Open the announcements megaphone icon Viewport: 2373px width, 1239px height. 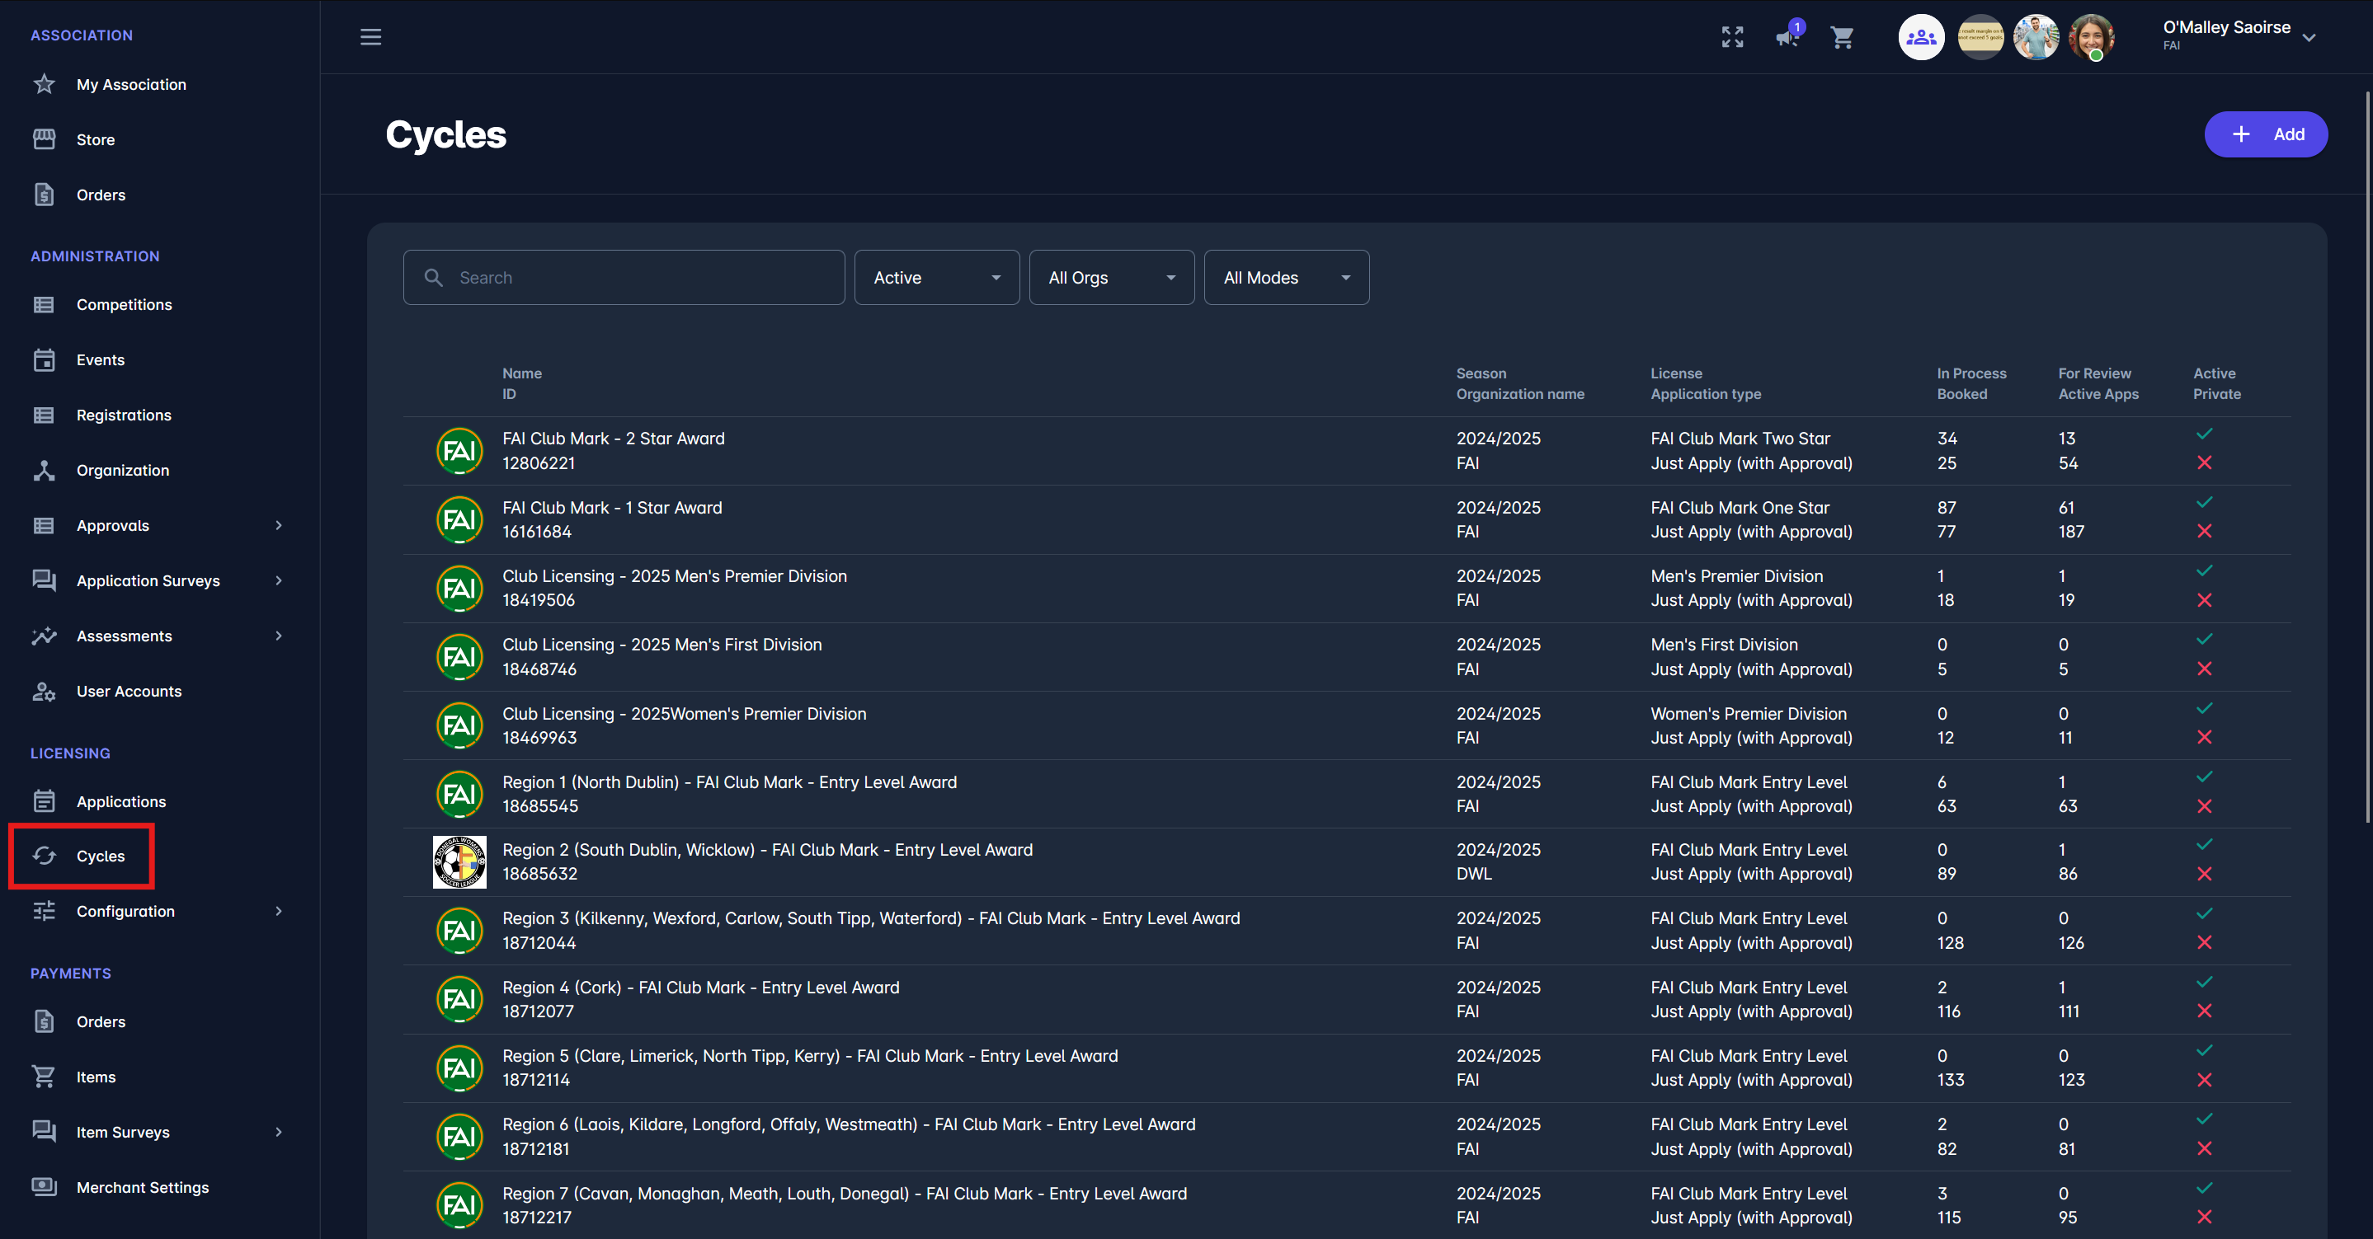pyautogui.click(x=1787, y=38)
